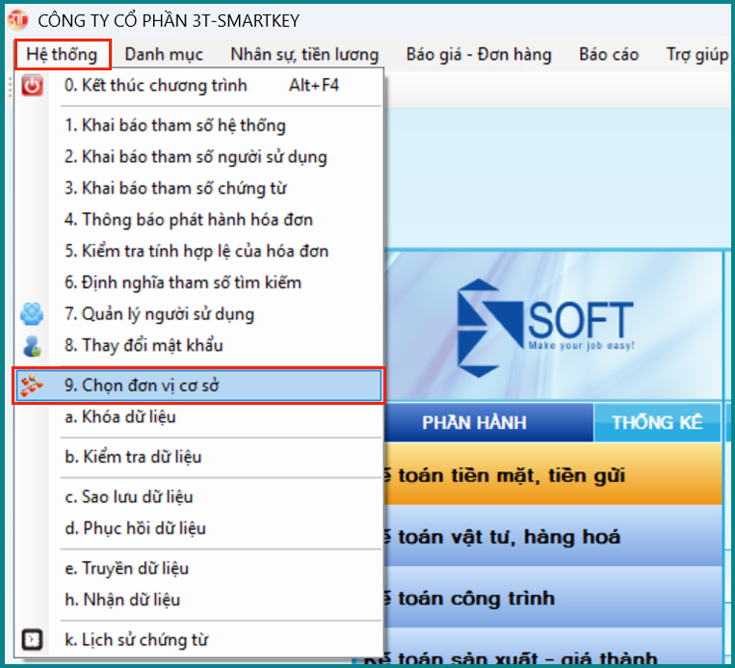
Task: Click the icon beside Lịch sử chứng từ
Action: point(33,639)
